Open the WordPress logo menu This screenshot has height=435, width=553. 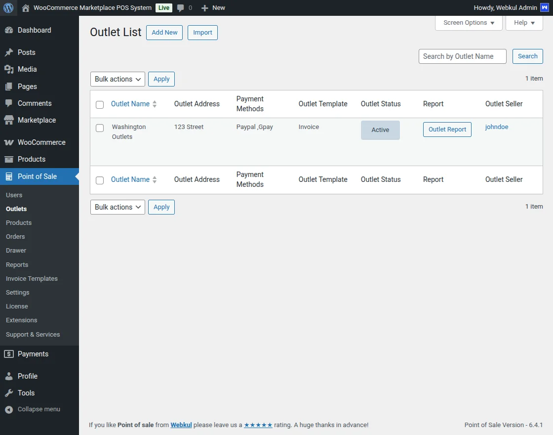tap(8, 8)
